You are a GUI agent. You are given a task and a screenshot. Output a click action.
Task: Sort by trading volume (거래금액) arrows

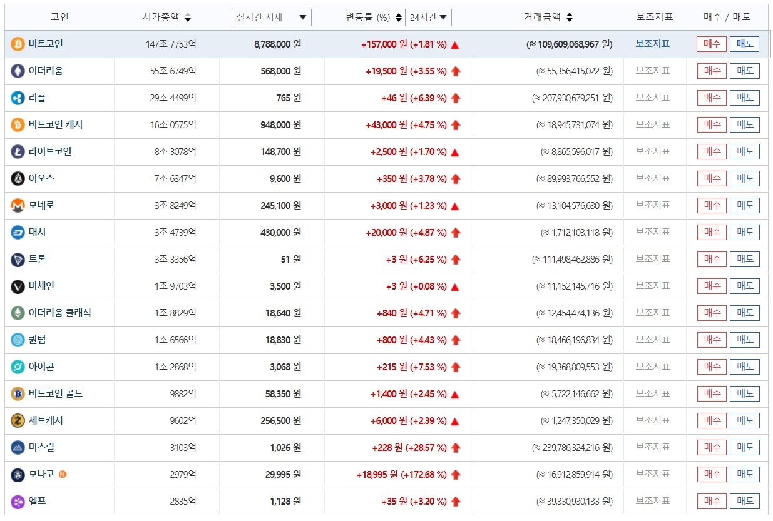569,18
